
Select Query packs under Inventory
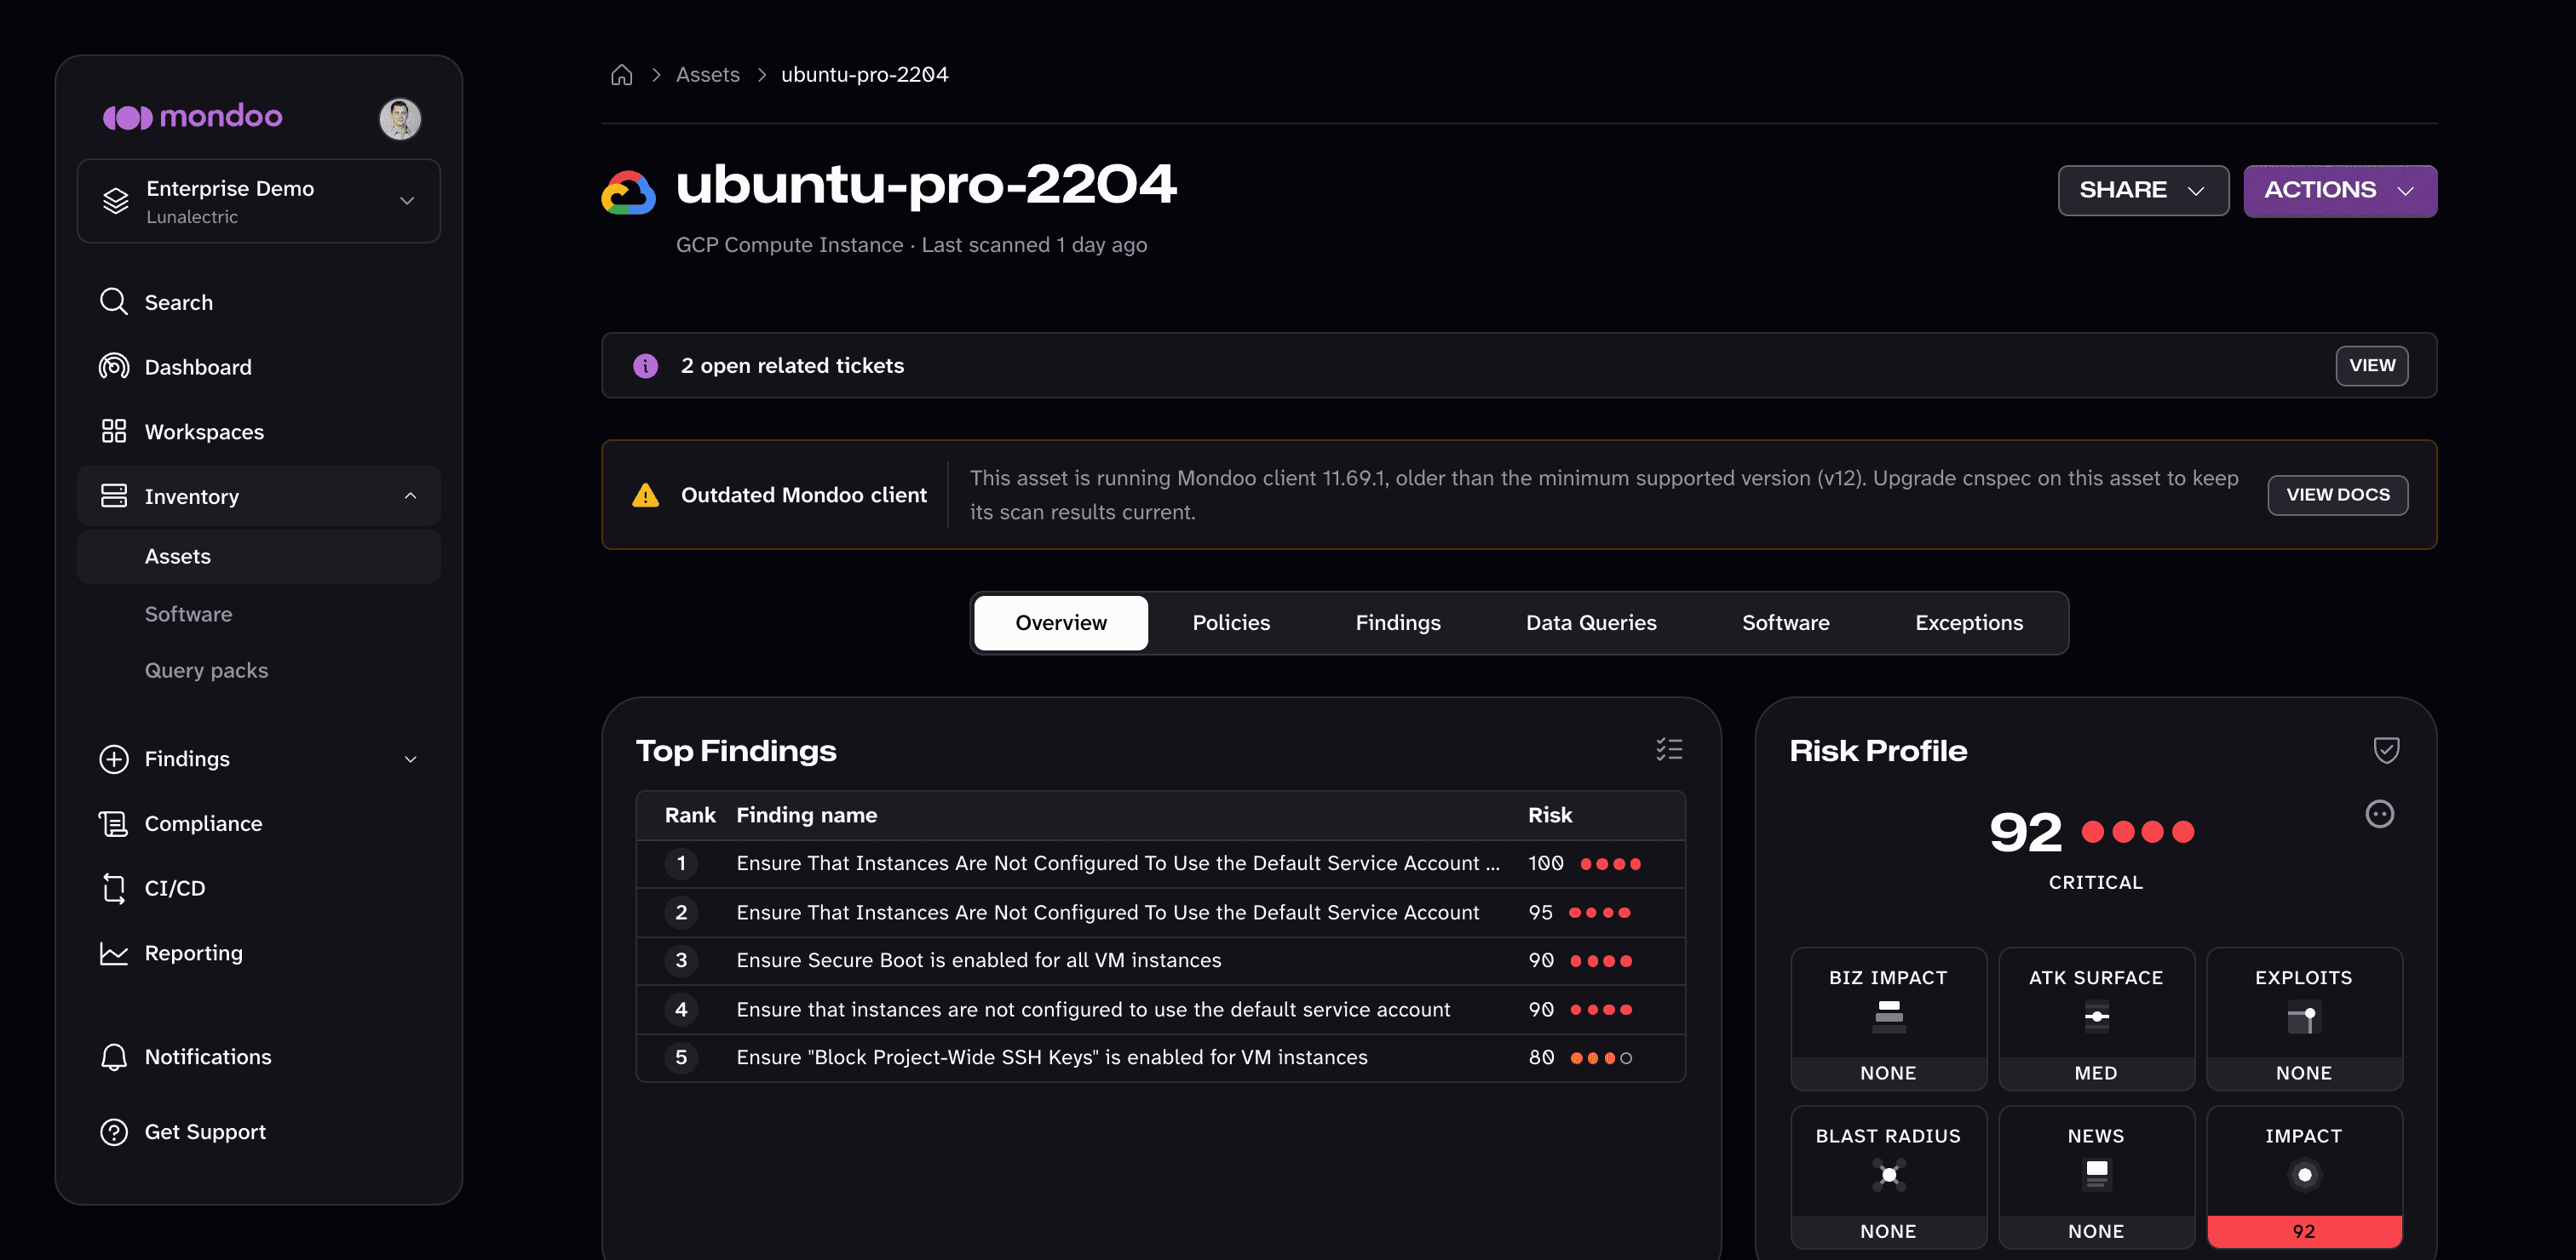click(x=206, y=671)
